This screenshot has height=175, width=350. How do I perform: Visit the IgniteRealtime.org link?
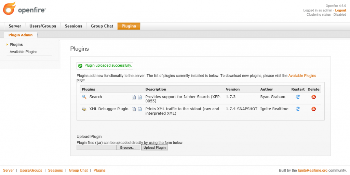pos(312,171)
